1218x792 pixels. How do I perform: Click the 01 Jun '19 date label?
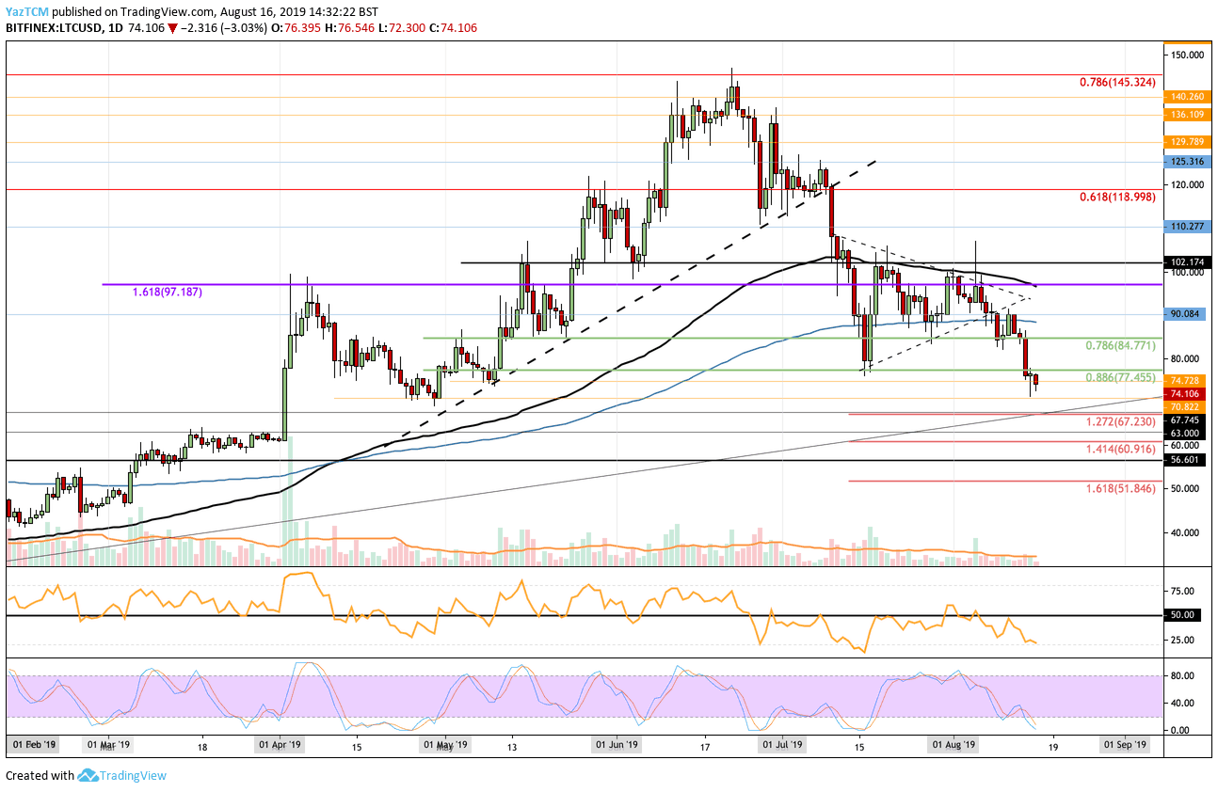coord(617,745)
